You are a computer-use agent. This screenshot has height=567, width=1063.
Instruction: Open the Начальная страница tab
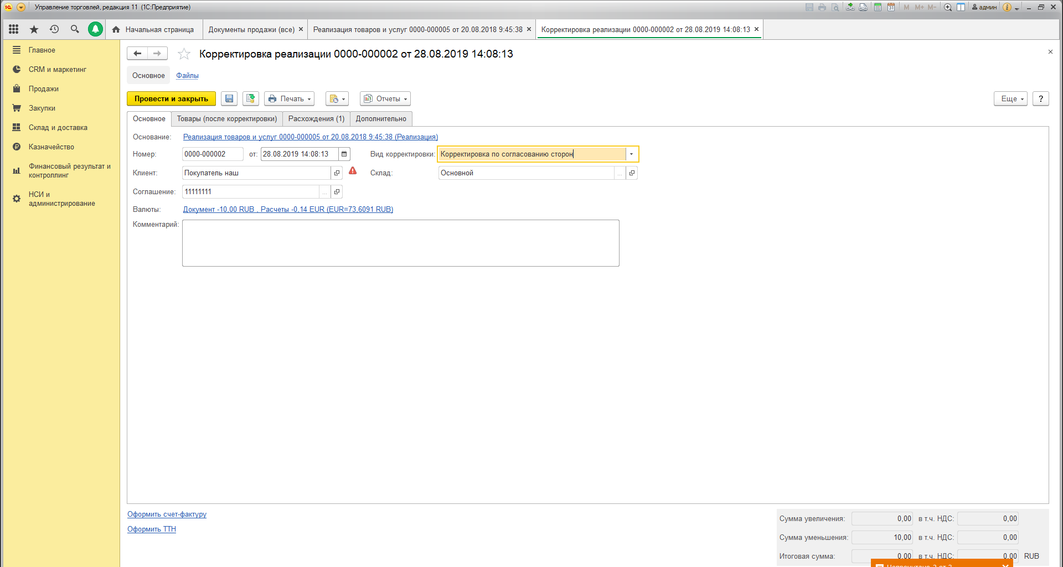pos(153,29)
